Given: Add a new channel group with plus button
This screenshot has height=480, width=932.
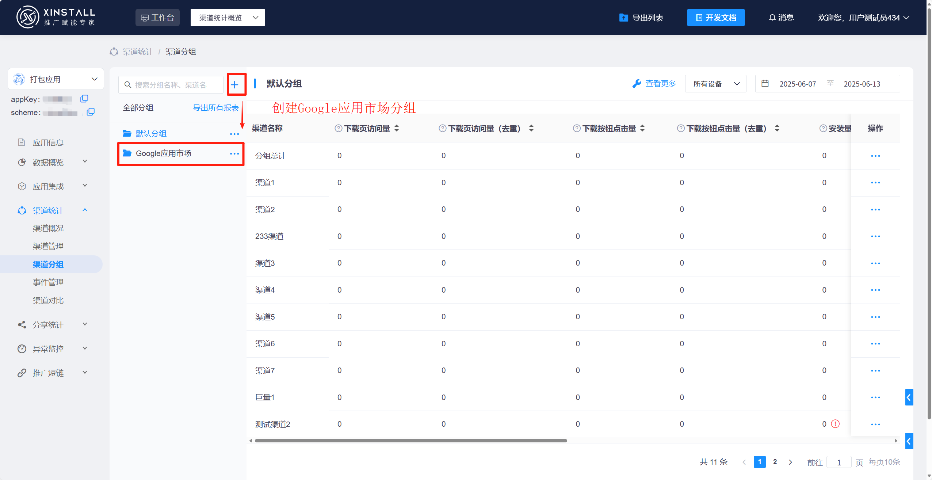Looking at the screenshot, I should (x=234, y=85).
